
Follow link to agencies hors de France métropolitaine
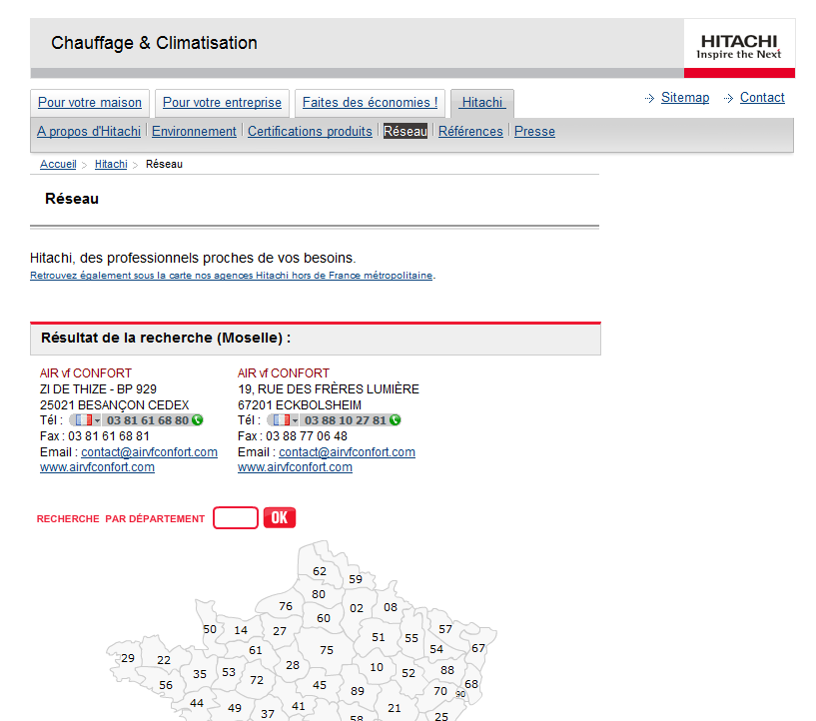pos(231,276)
